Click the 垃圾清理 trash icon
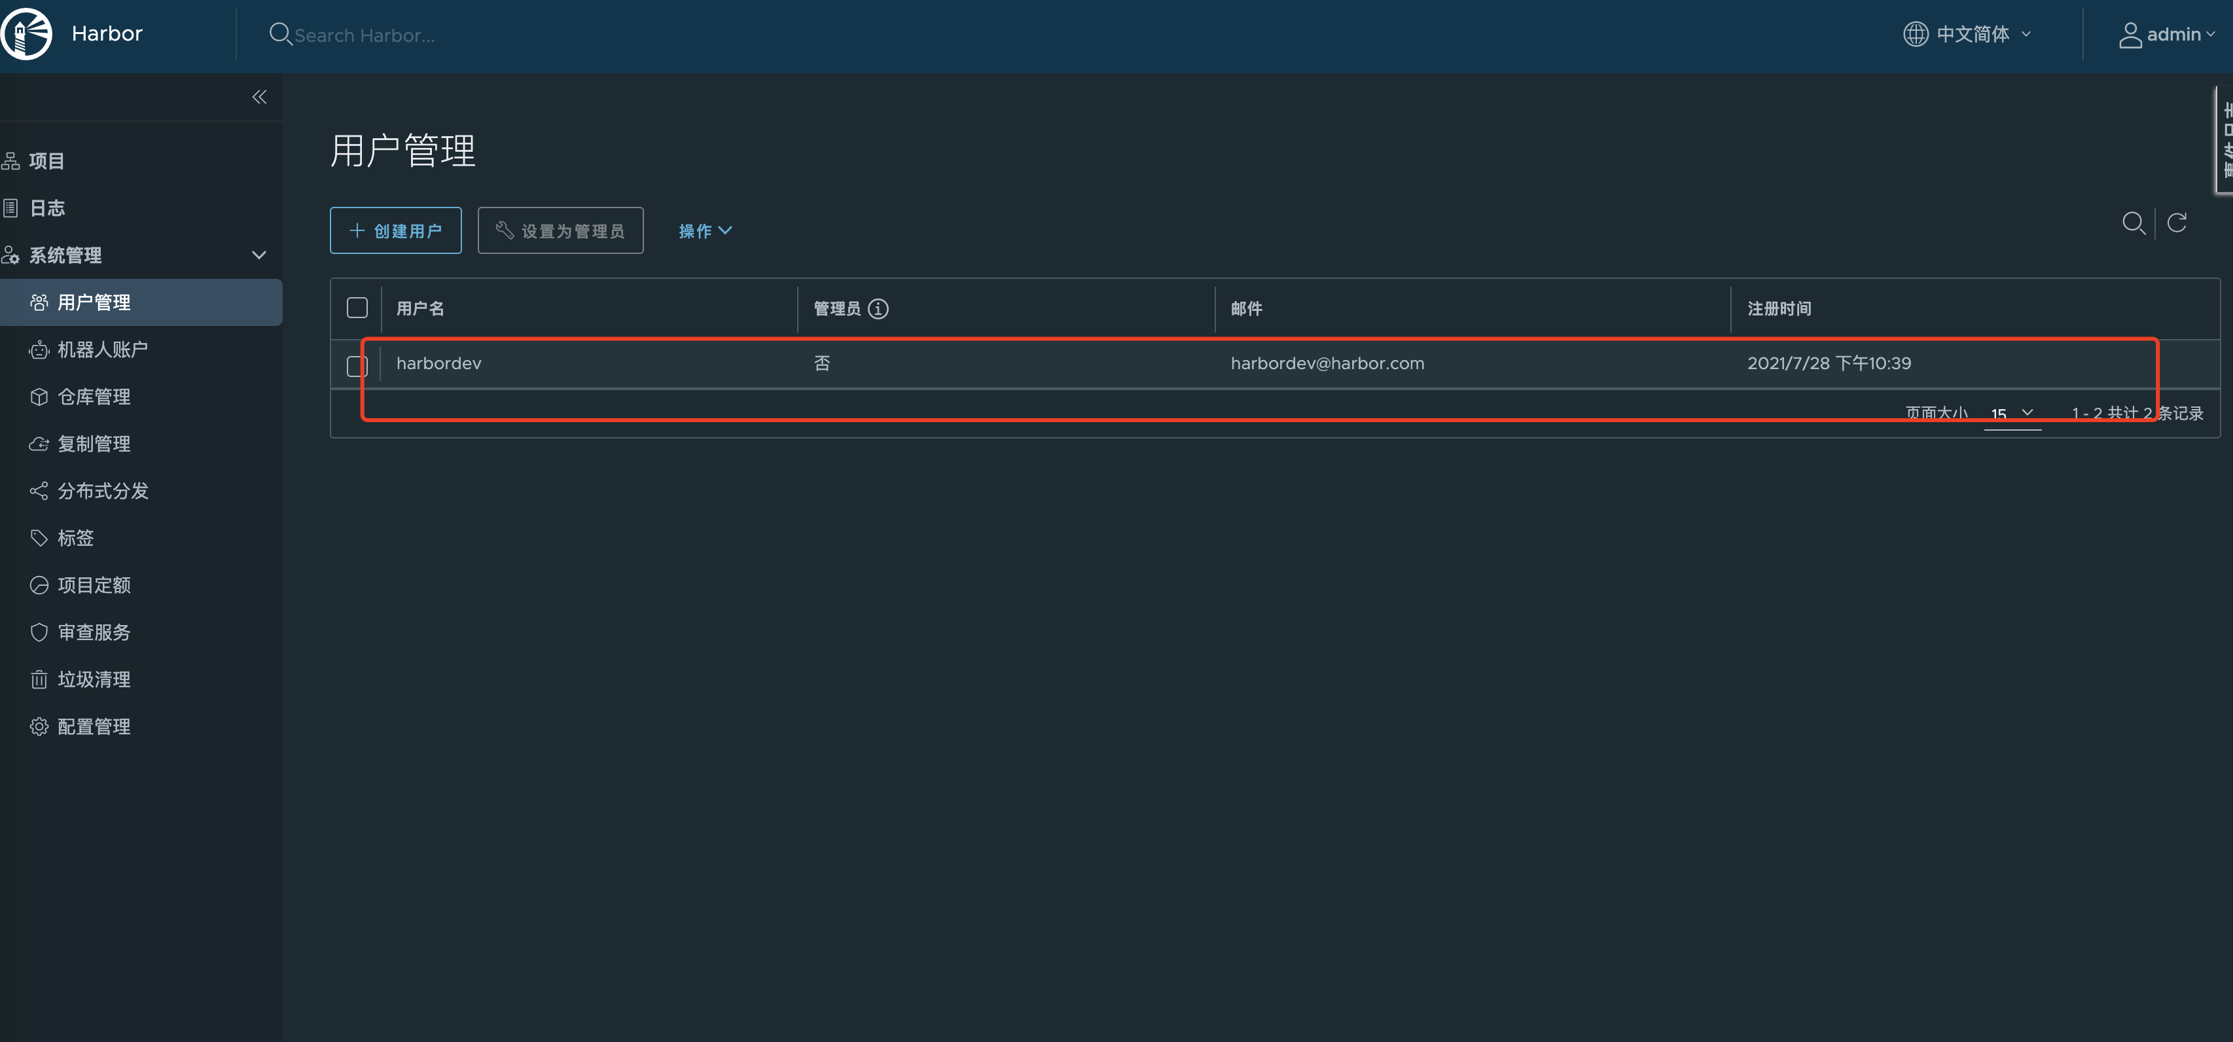 [39, 679]
